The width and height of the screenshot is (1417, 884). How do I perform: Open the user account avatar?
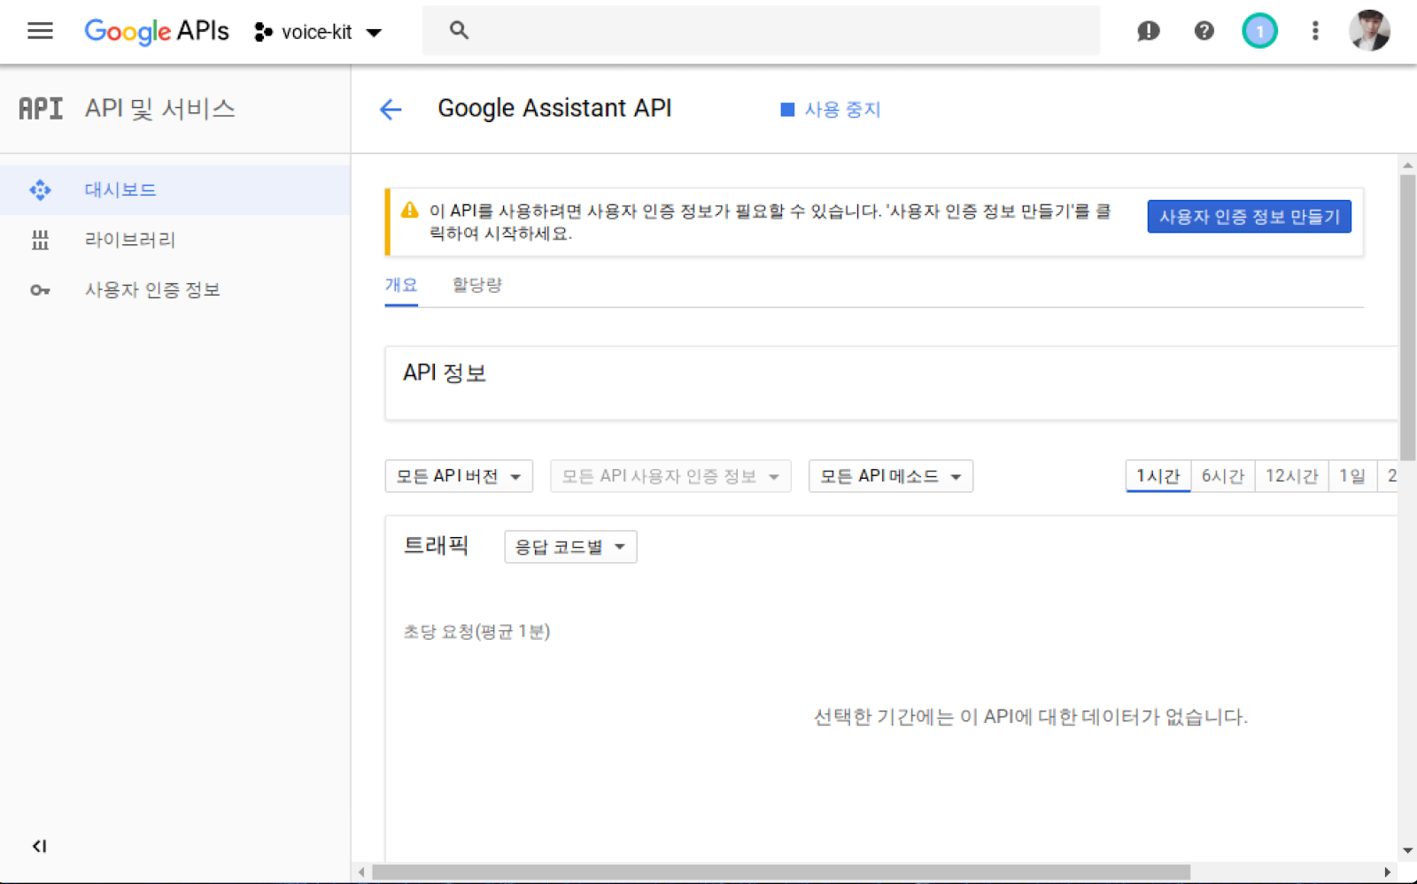click(1369, 31)
